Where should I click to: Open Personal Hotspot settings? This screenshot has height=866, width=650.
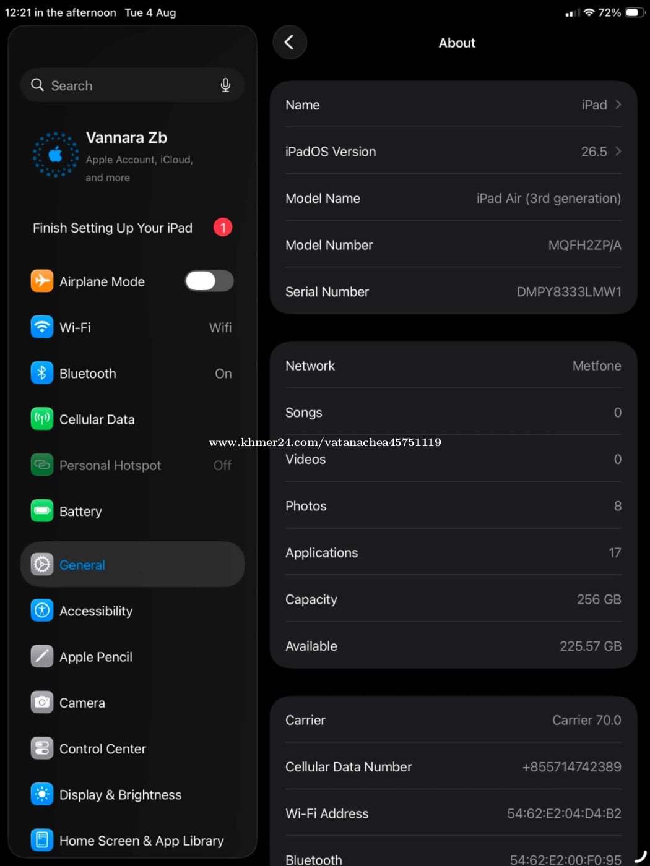pos(132,465)
